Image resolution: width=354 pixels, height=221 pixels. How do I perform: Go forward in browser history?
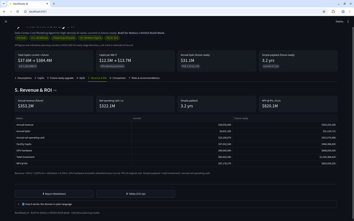click(x=11, y=11)
